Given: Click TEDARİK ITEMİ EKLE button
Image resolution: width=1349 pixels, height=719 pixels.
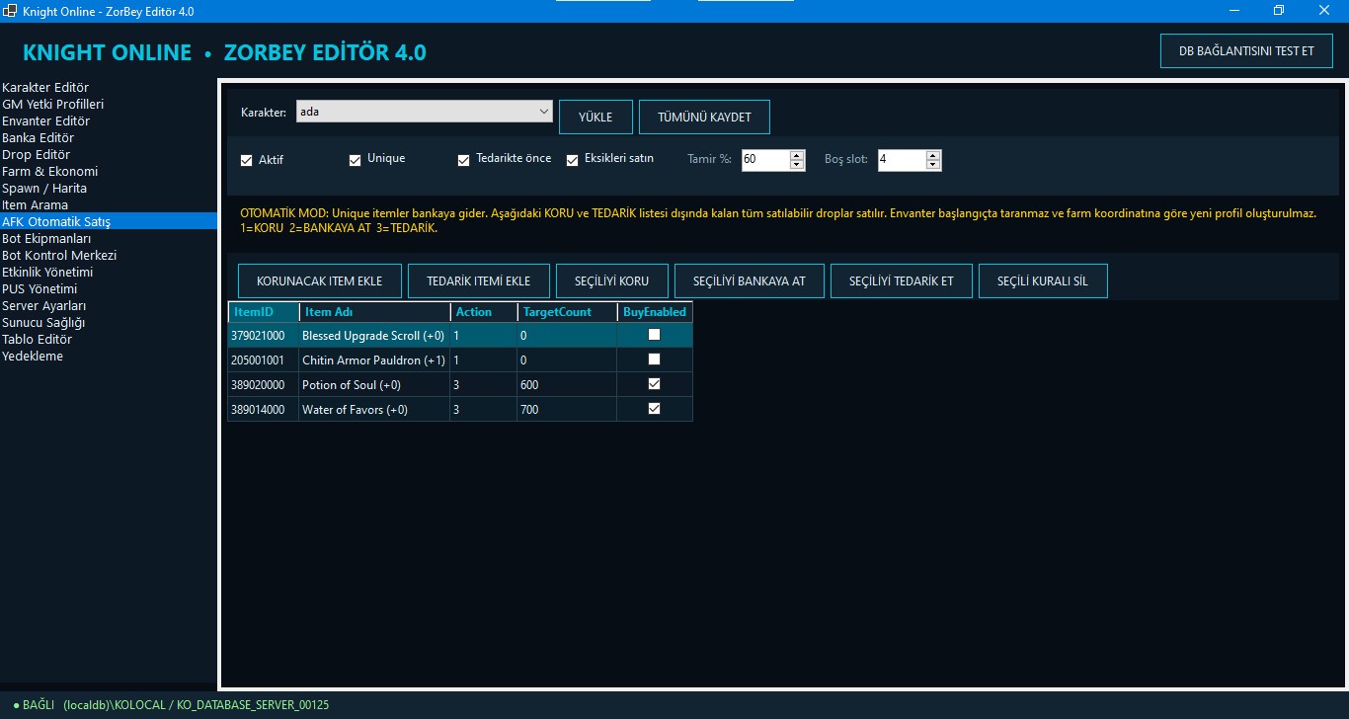Looking at the screenshot, I should [479, 280].
